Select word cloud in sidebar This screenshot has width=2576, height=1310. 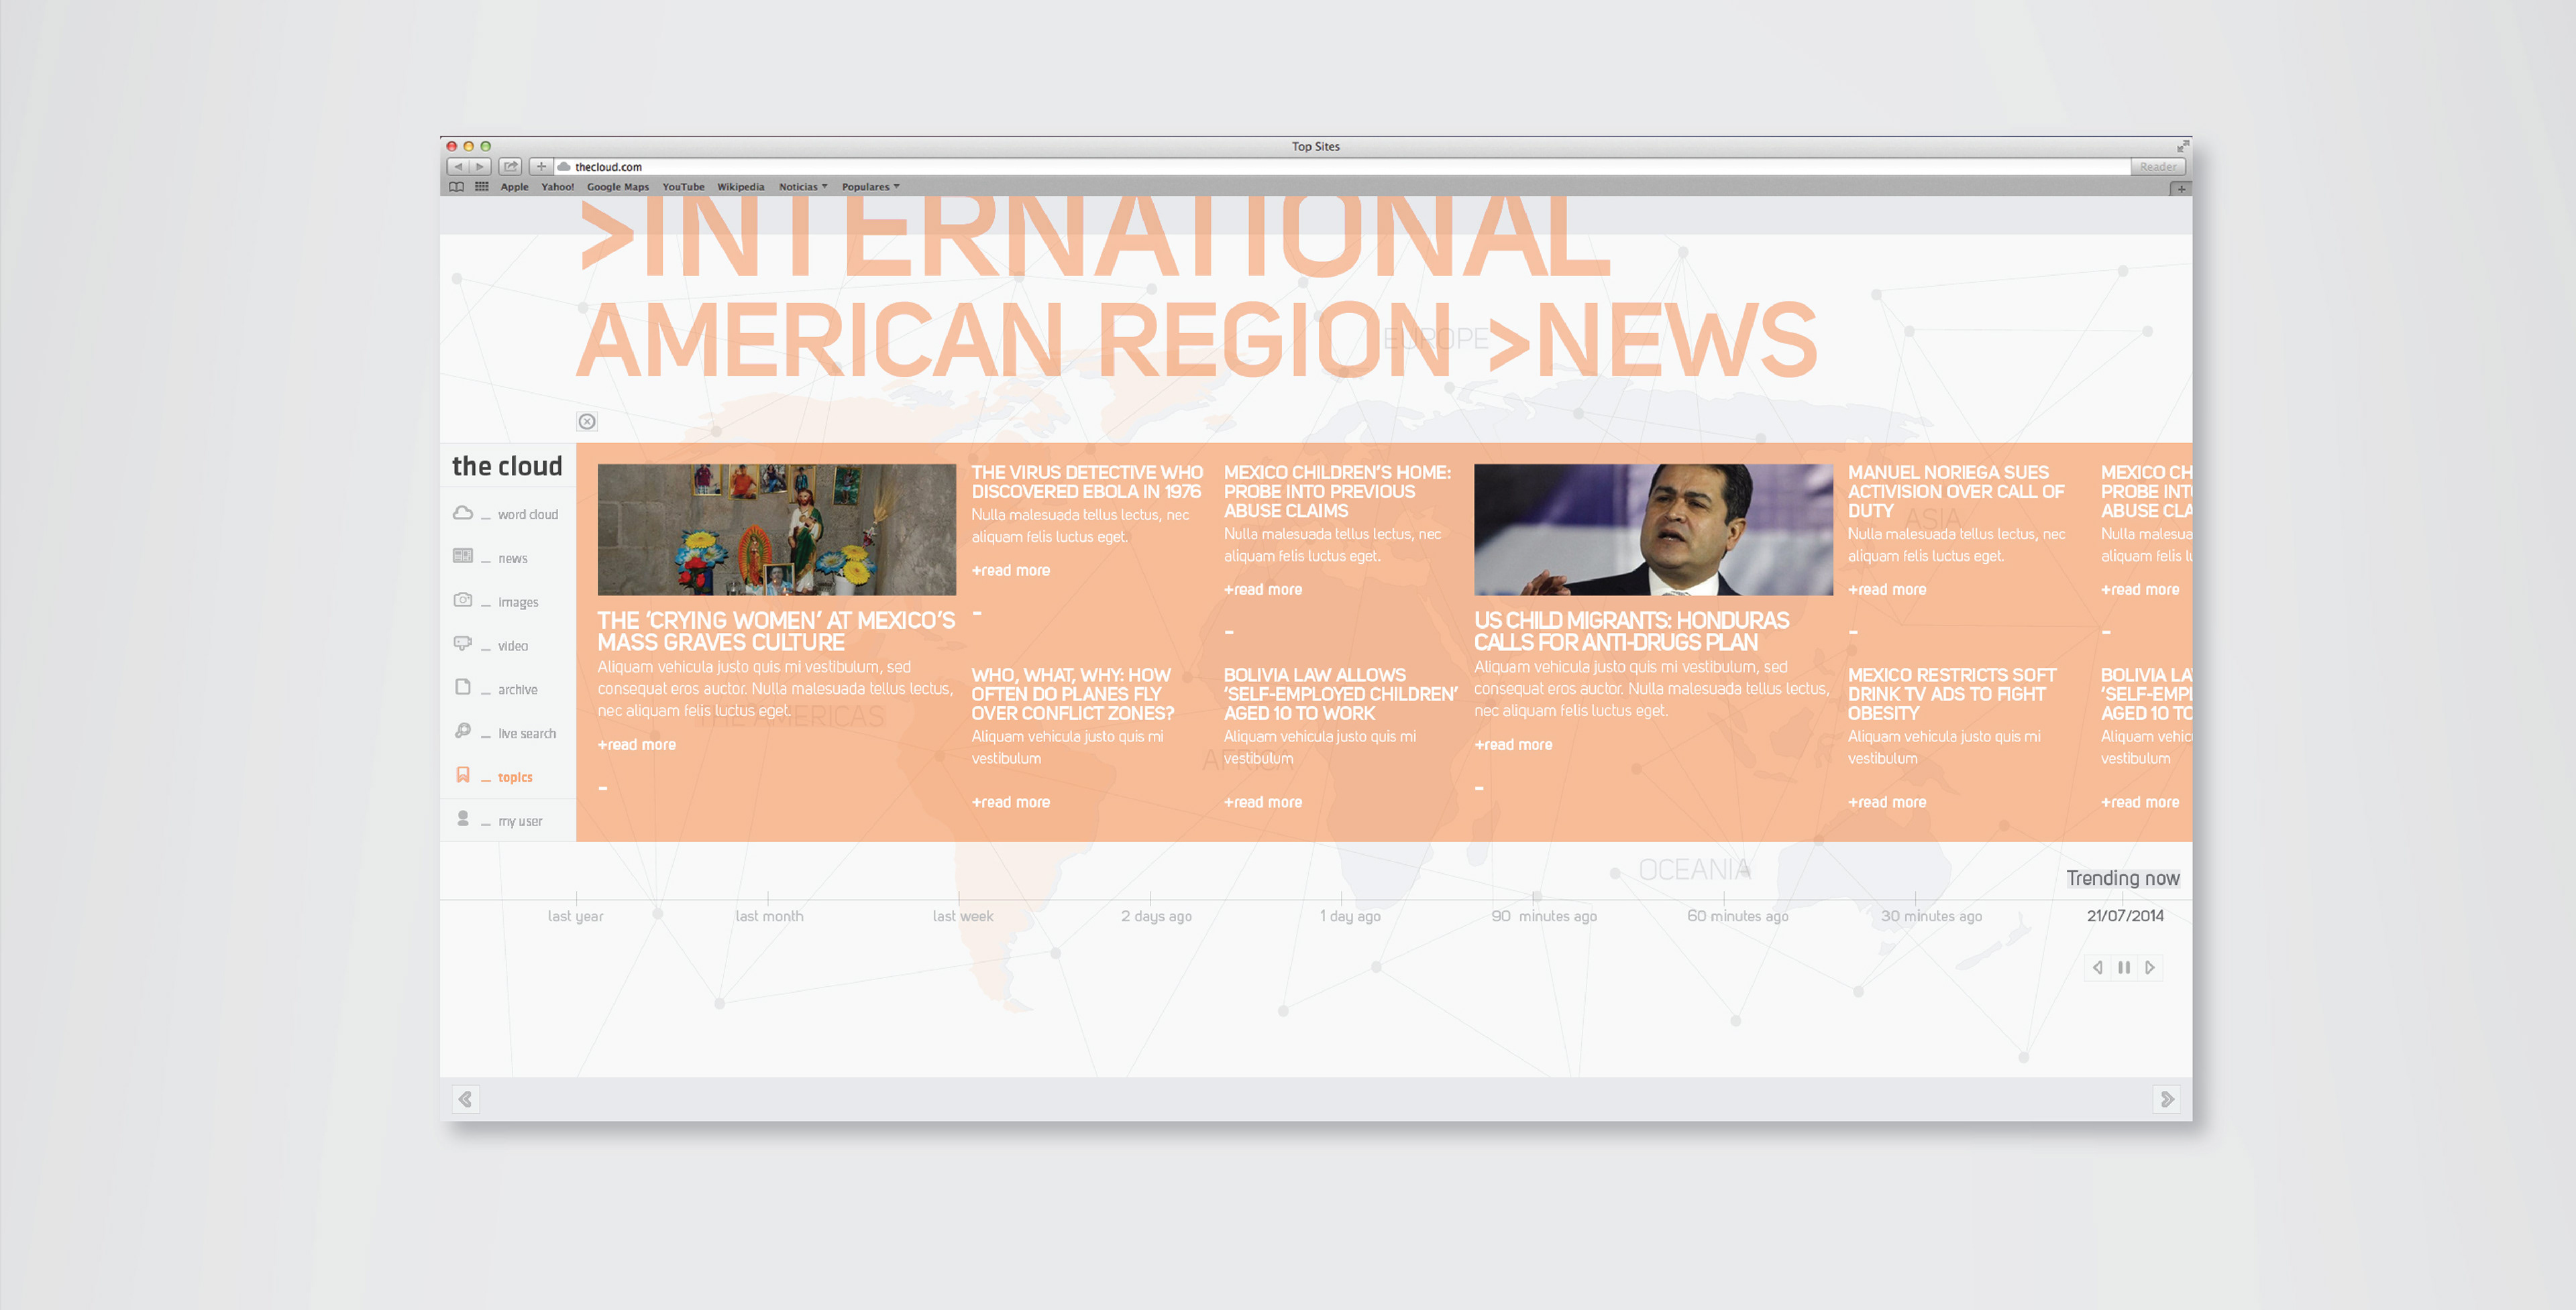pyautogui.click(x=528, y=515)
